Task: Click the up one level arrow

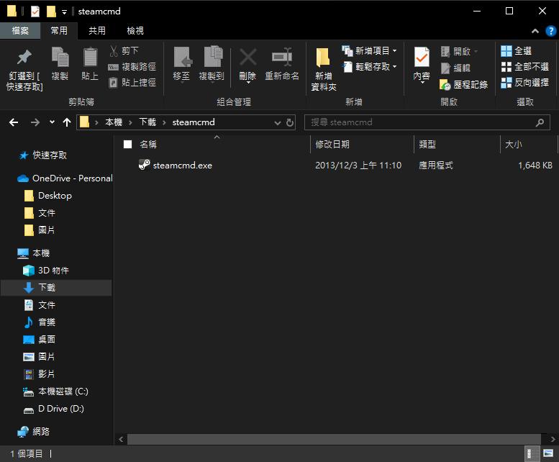Action: [x=67, y=122]
